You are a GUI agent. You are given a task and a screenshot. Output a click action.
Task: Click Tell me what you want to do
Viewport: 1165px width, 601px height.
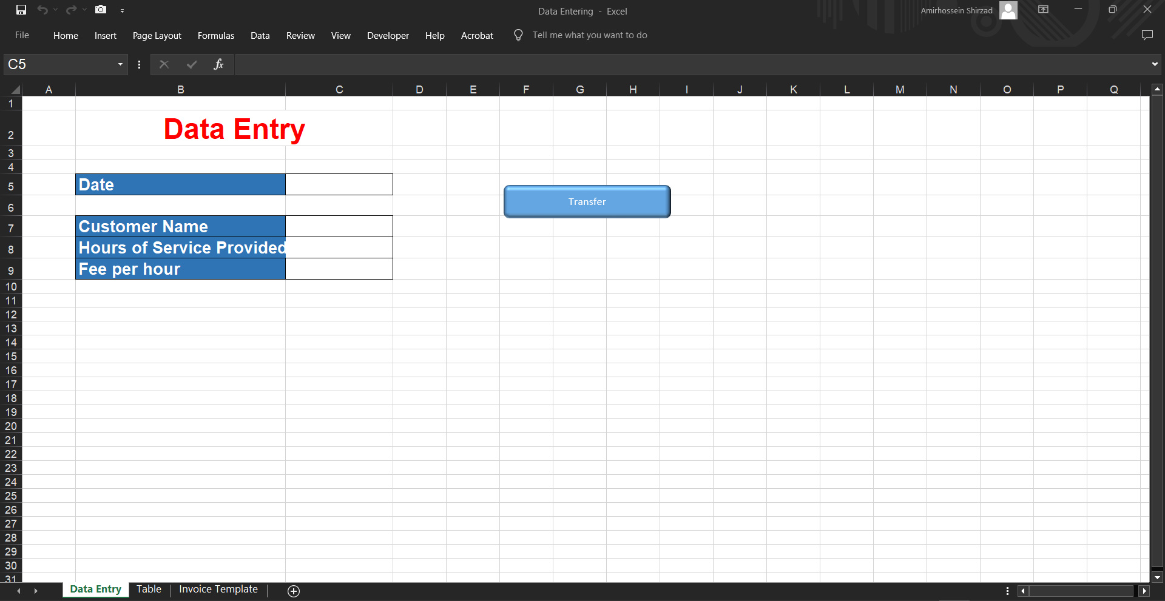589,35
